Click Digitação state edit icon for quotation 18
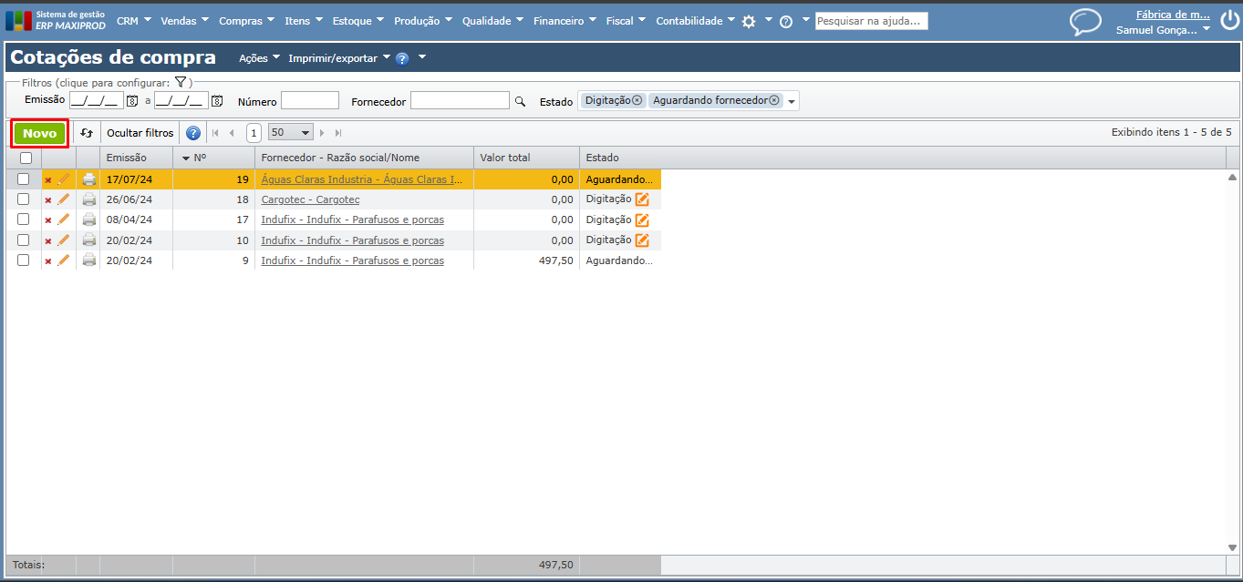 [642, 199]
